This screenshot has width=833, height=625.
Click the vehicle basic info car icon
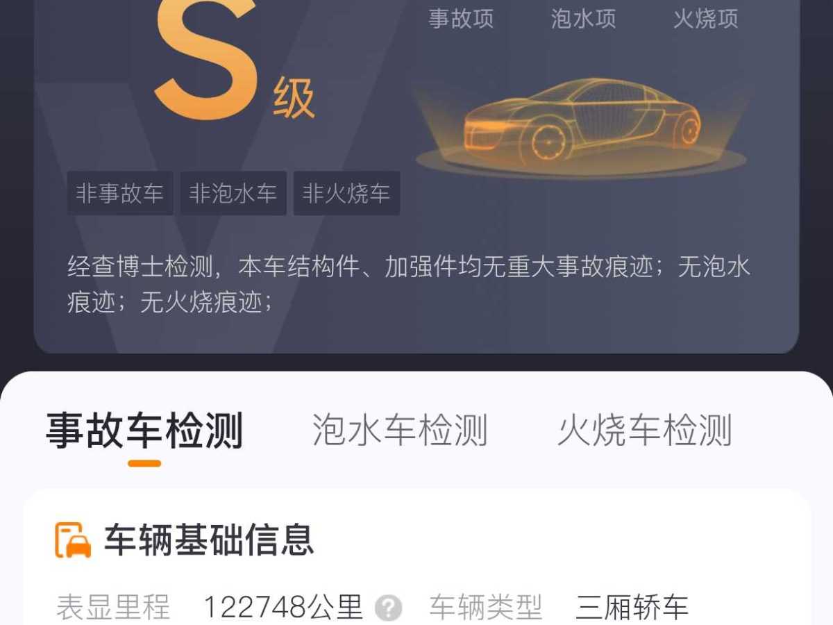[x=73, y=540]
